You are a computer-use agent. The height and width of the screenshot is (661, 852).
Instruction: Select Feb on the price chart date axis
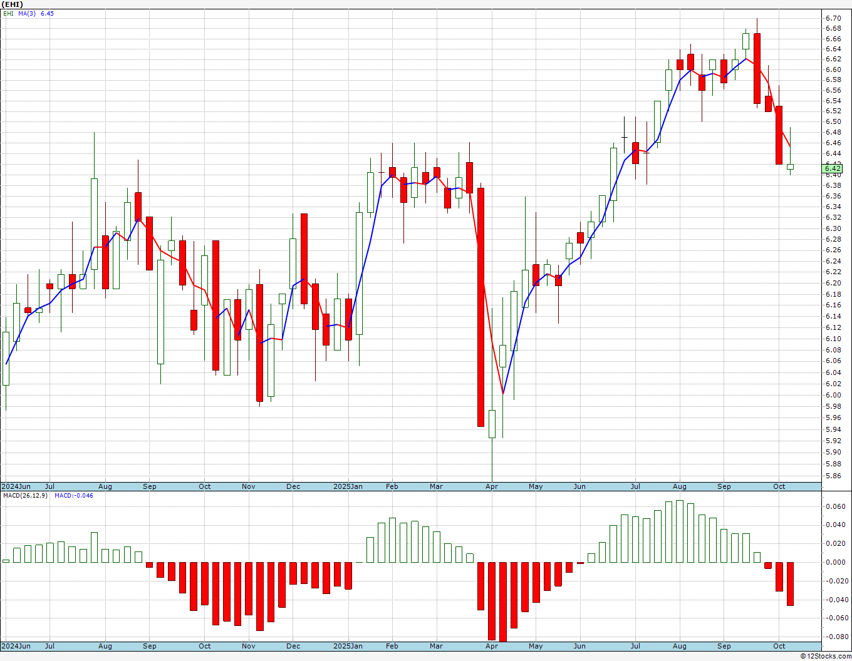click(392, 486)
